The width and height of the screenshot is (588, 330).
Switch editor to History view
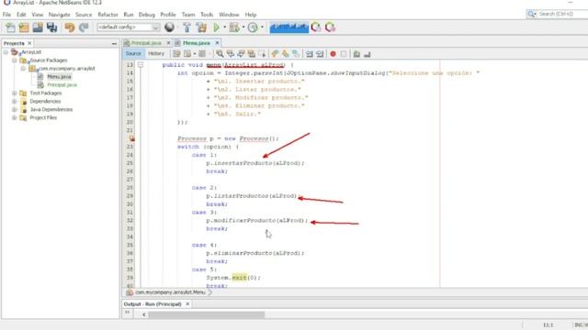[156, 54]
